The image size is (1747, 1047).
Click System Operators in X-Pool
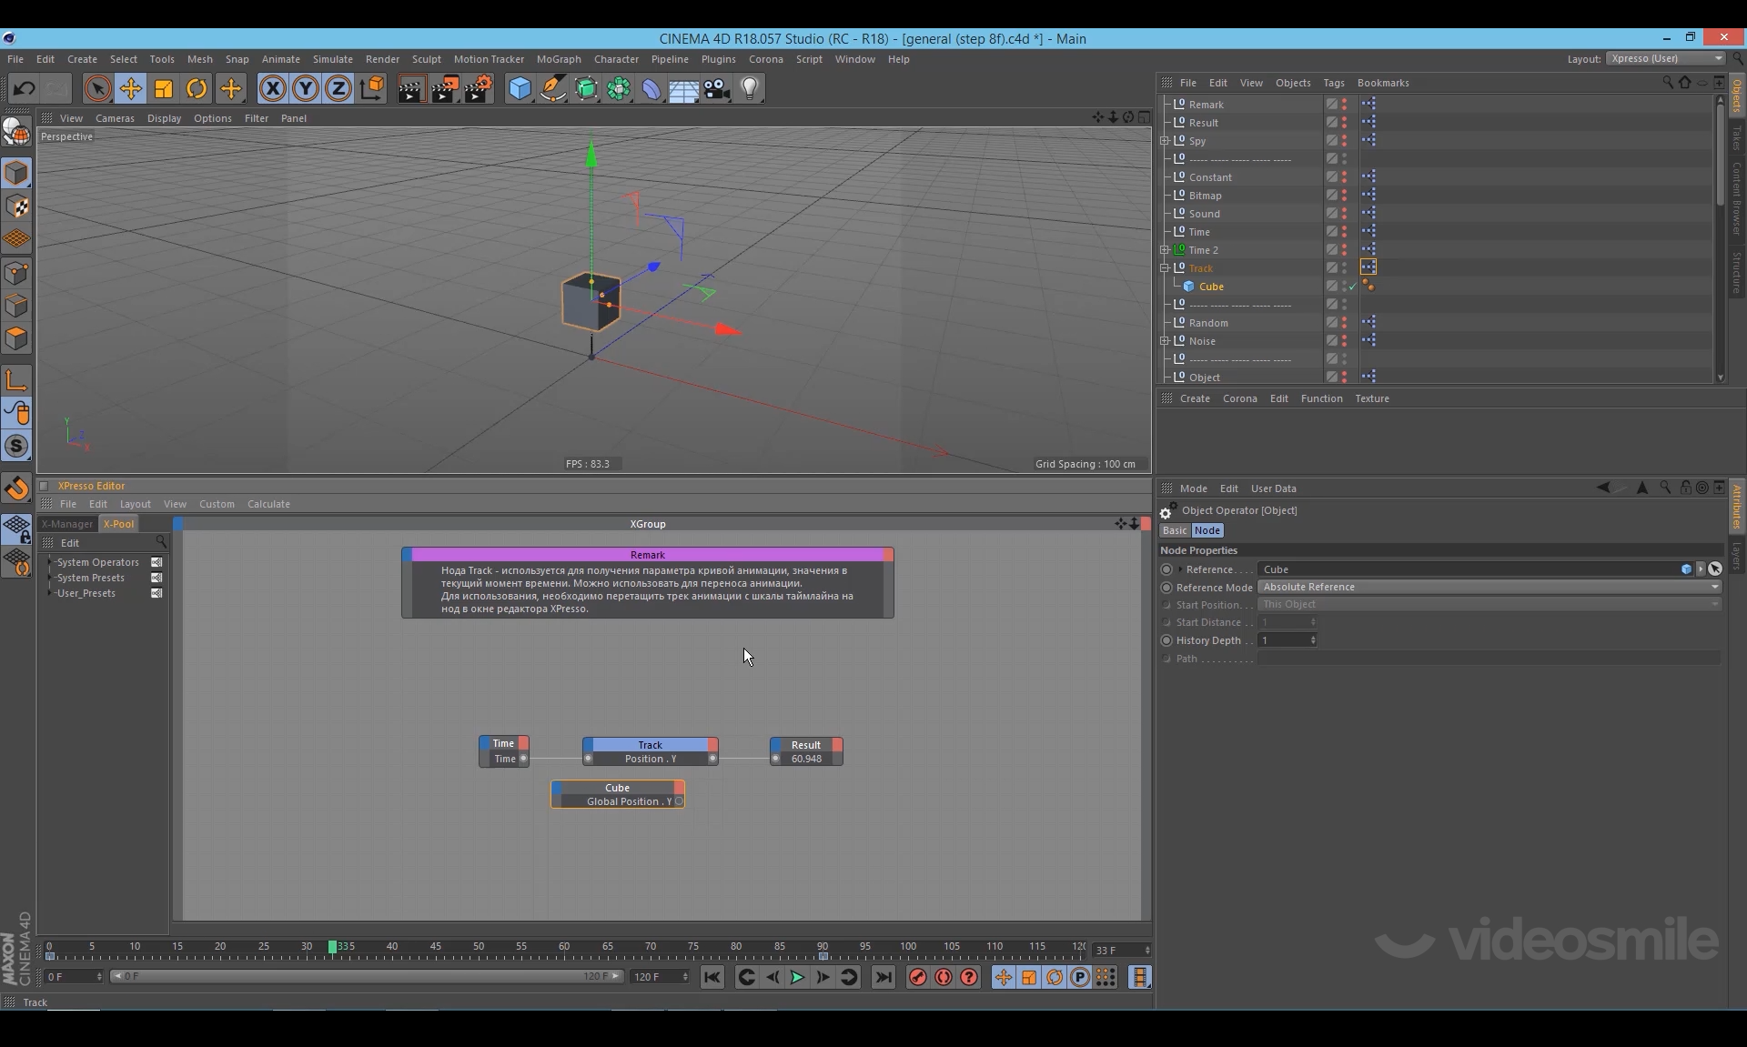point(97,562)
